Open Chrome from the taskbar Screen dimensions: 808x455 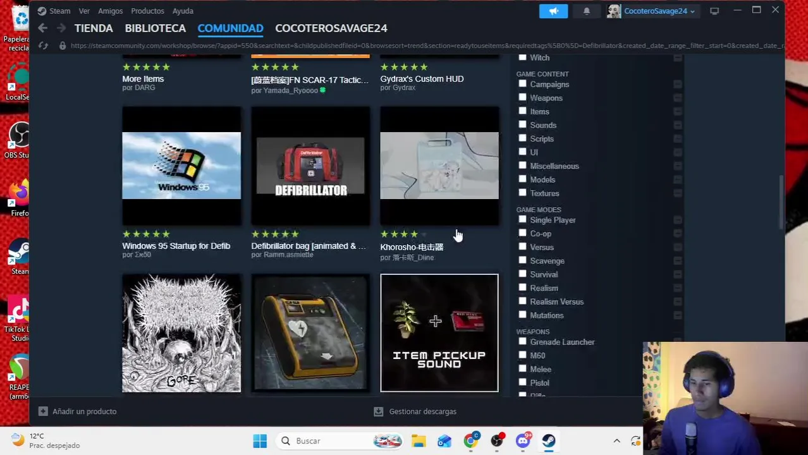tap(471, 440)
